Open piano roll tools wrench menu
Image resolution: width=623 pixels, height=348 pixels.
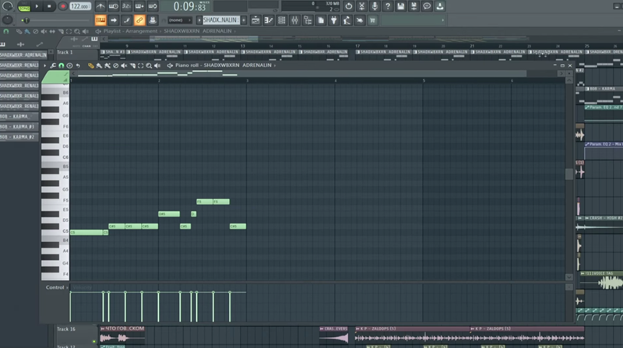click(x=53, y=65)
